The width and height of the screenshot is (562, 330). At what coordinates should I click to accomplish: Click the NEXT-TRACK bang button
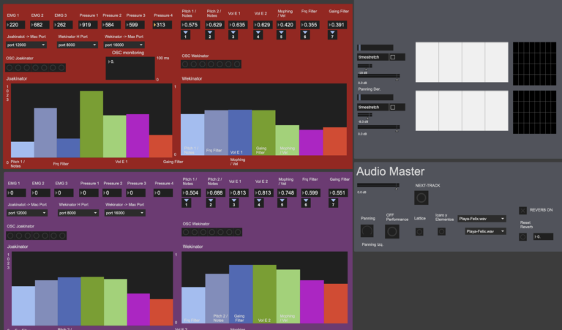coord(421,198)
